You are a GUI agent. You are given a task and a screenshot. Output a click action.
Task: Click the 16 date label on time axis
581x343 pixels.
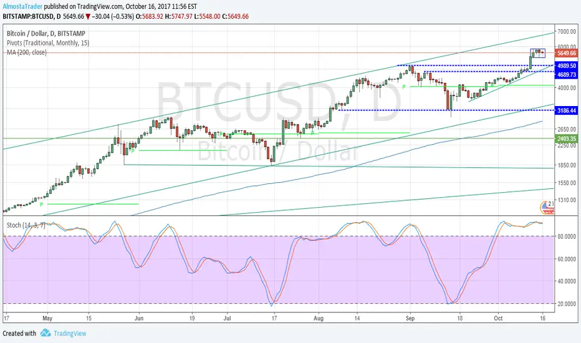click(542, 318)
